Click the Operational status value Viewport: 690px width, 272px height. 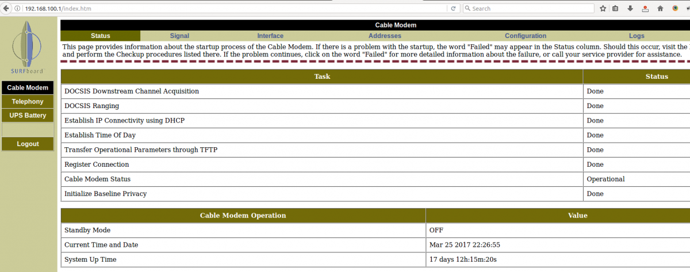coord(605,179)
